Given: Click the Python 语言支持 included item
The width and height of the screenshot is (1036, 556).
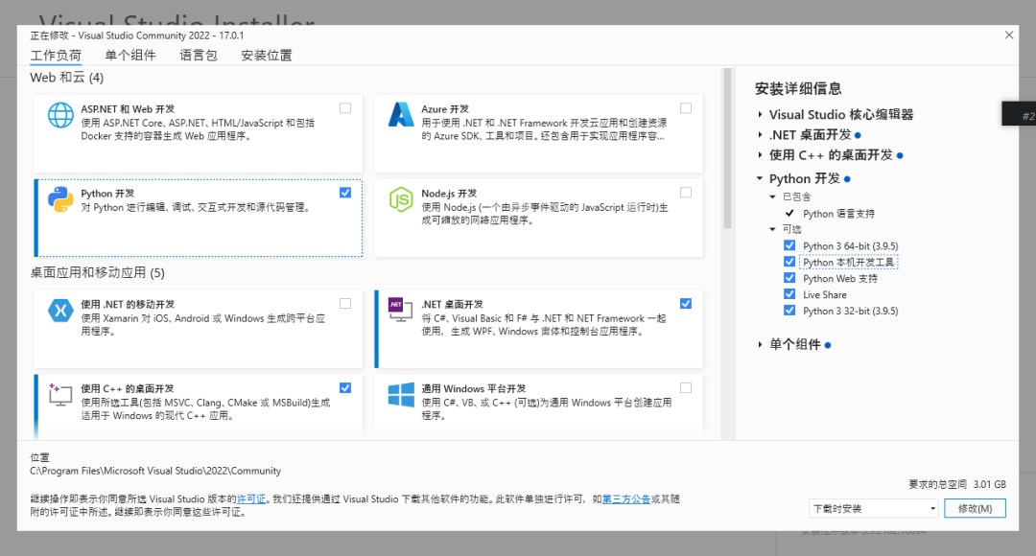Looking at the screenshot, I should point(838,213).
